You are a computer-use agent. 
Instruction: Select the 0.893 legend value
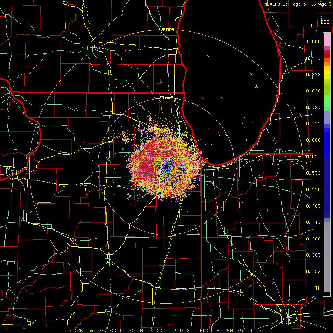(313, 74)
